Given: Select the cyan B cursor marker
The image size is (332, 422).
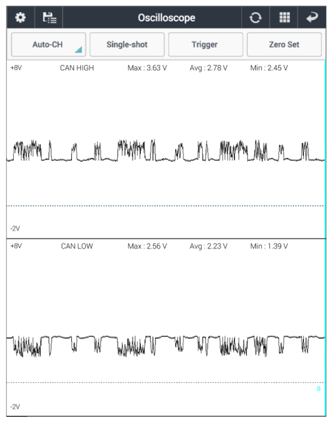Looking at the screenshot, I should pos(319,389).
